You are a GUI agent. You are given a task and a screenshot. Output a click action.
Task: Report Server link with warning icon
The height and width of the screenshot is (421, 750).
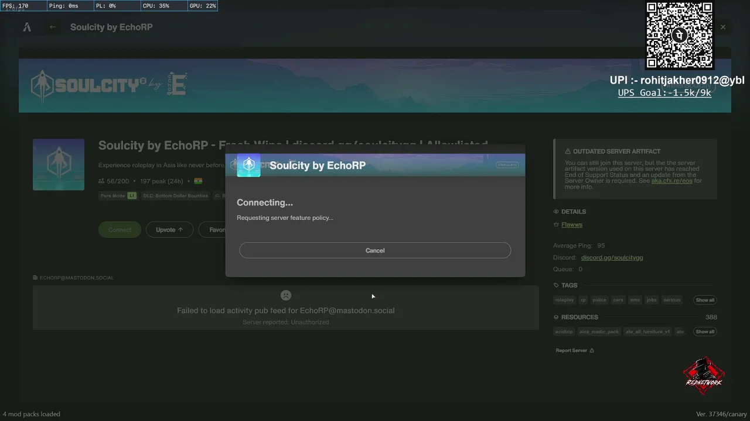[575, 350]
